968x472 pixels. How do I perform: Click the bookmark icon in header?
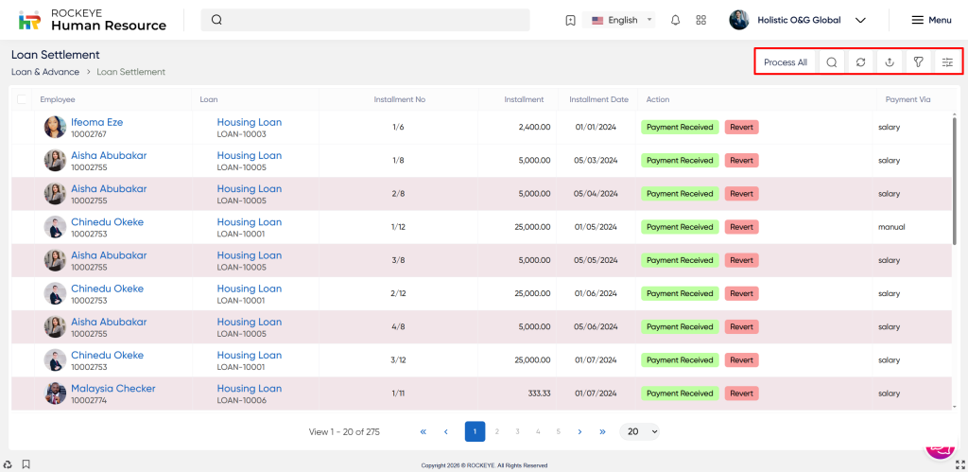(570, 20)
